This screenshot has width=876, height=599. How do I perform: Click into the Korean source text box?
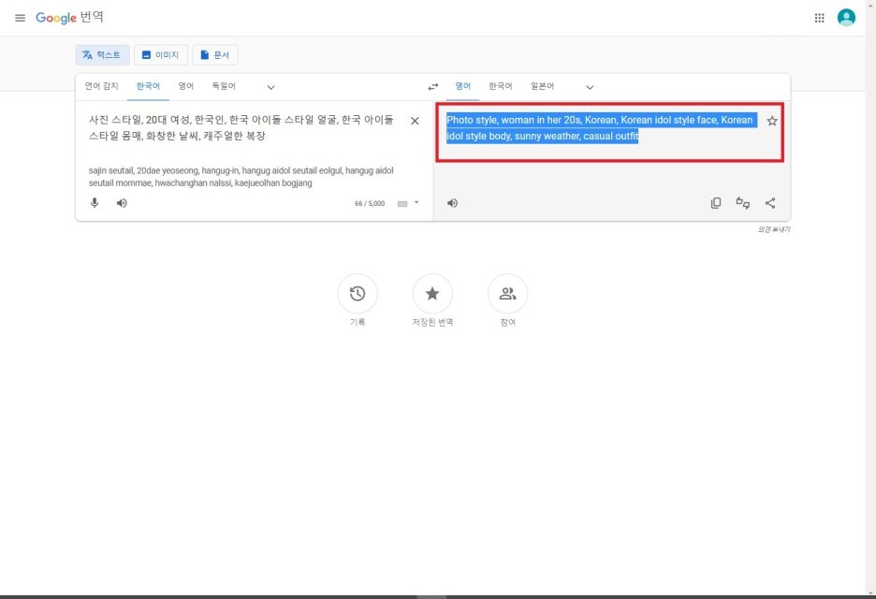[x=241, y=128]
